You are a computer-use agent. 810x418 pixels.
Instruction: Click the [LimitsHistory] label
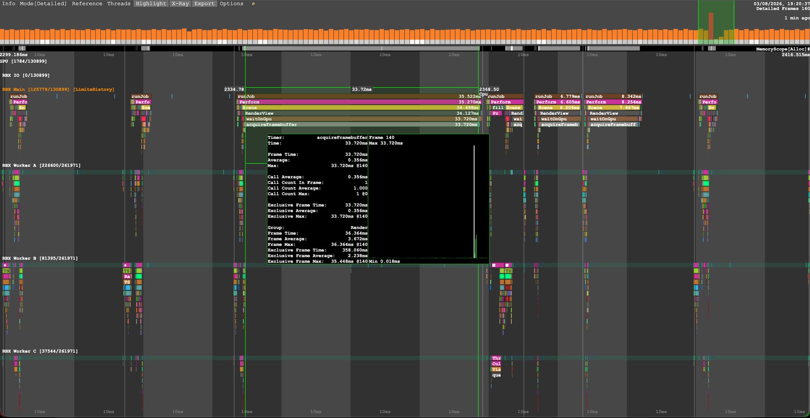[x=94, y=89]
